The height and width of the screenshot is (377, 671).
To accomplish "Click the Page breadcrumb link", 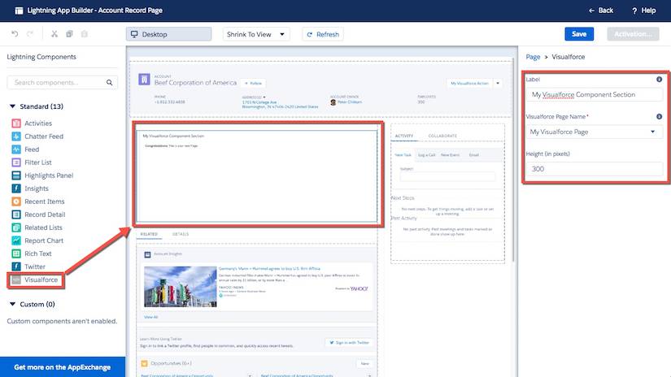I will point(533,56).
